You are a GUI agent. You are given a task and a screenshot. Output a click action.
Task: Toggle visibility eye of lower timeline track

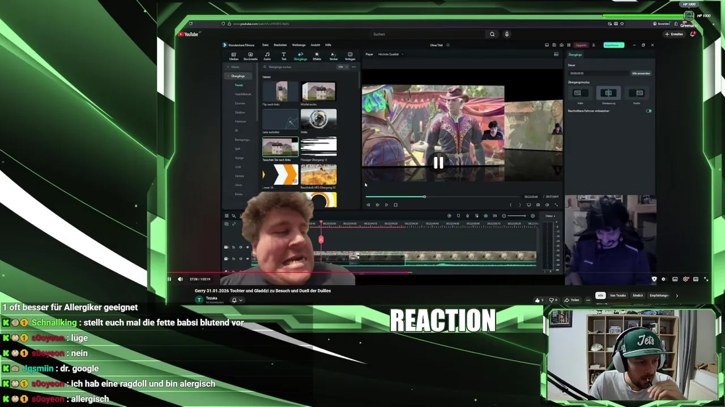(x=247, y=258)
